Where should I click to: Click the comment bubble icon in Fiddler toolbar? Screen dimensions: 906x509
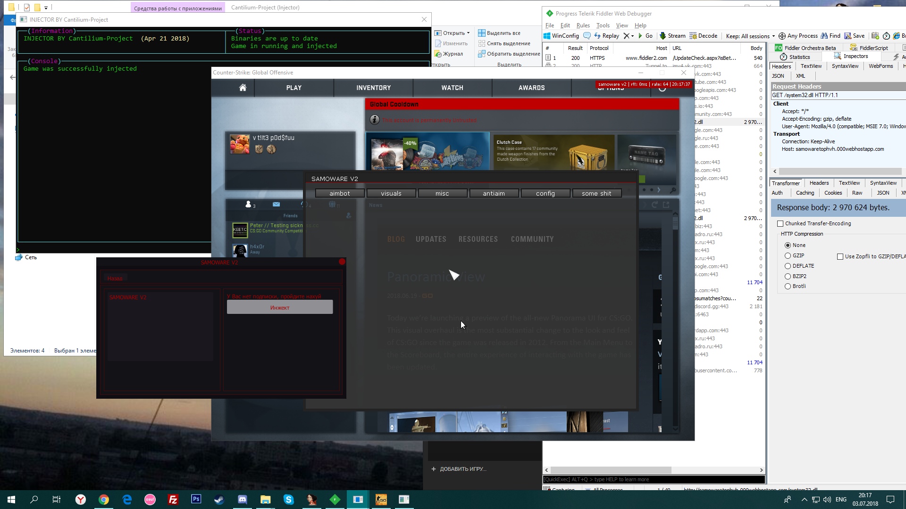point(587,36)
